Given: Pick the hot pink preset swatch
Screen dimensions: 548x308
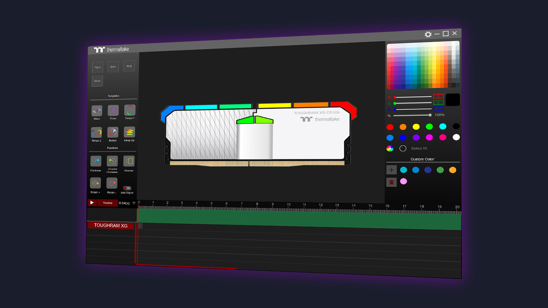Looking at the screenshot, I should [x=443, y=137].
